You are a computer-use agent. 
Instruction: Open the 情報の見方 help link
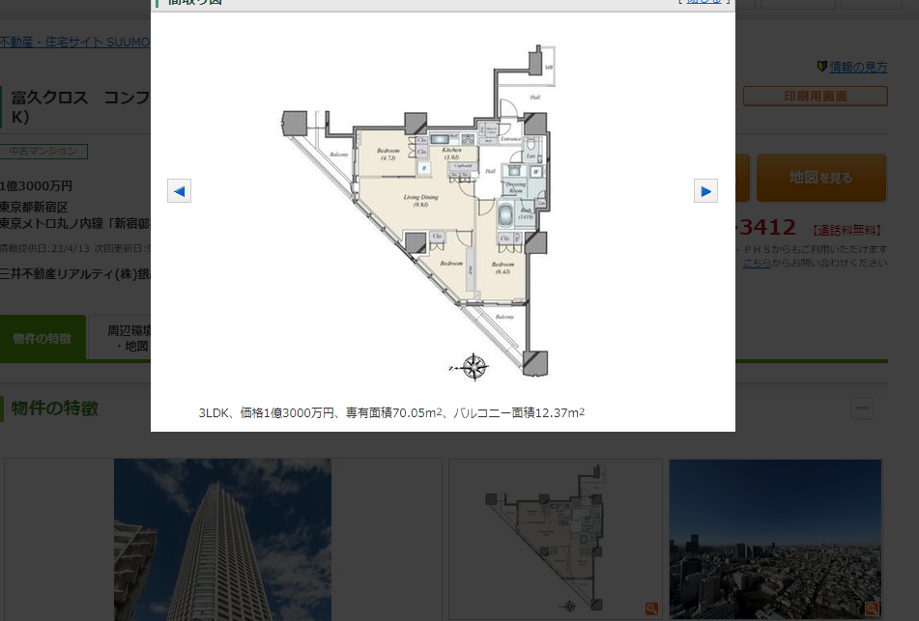coord(858,67)
